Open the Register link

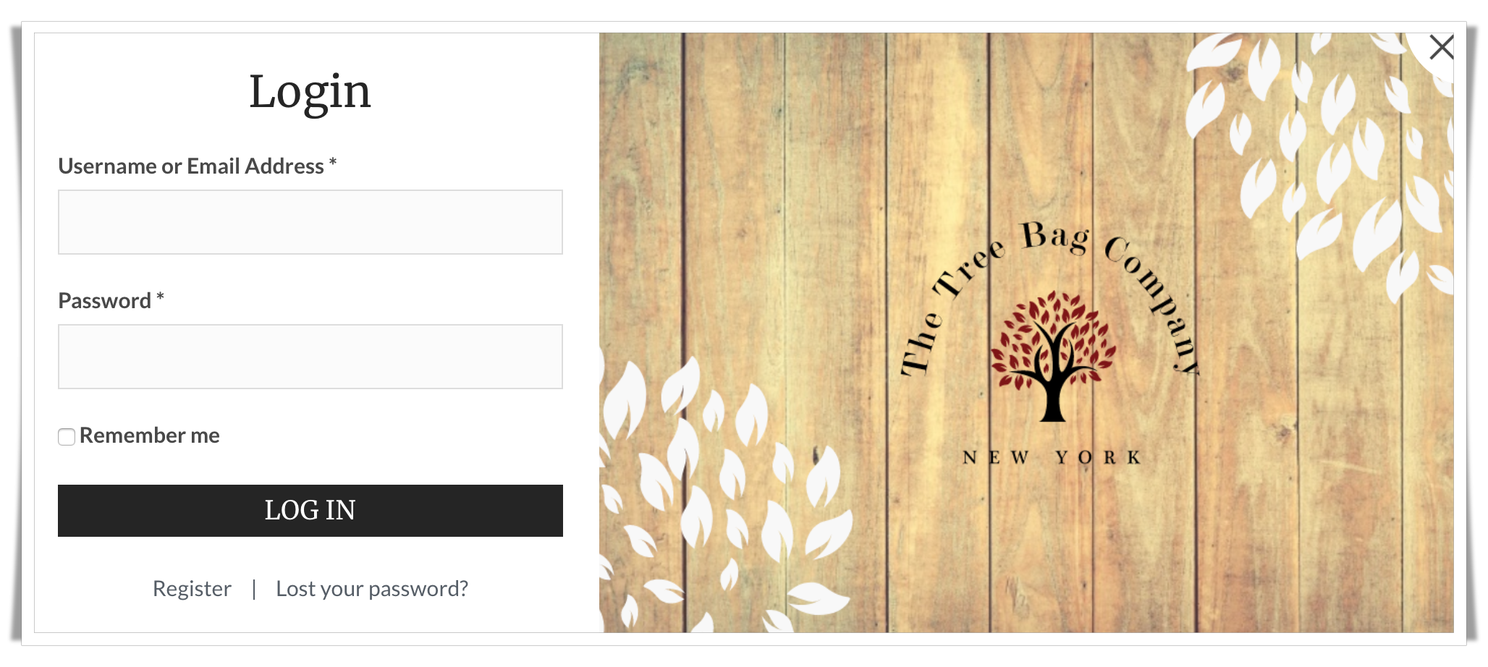click(x=192, y=589)
